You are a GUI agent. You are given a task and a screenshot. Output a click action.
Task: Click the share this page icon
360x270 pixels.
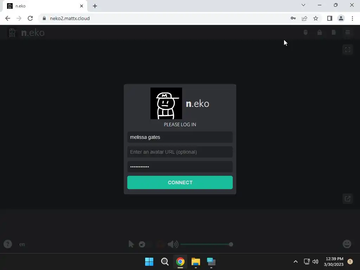304,18
